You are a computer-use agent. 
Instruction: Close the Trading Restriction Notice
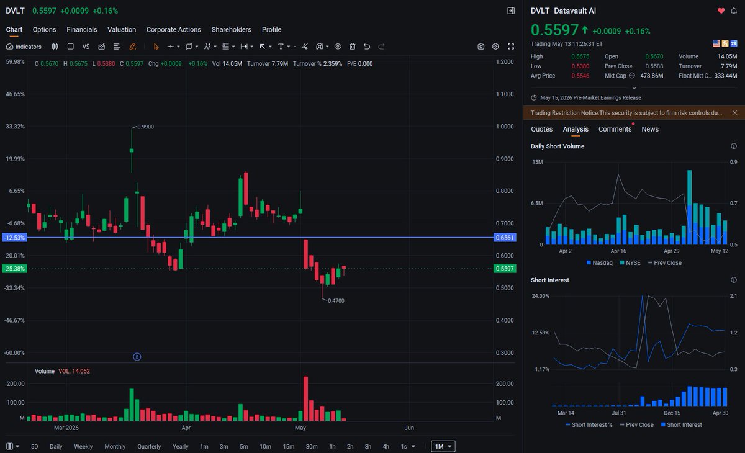[x=735, y=112]
